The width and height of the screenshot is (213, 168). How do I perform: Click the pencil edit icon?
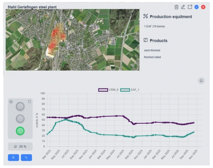(x=183, y=7)
